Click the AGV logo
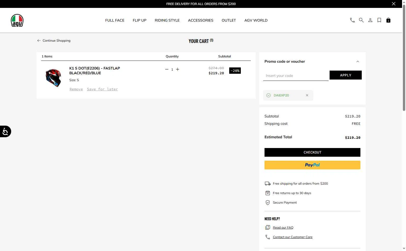Screen dimensions: 406x251 click(17, 20)
